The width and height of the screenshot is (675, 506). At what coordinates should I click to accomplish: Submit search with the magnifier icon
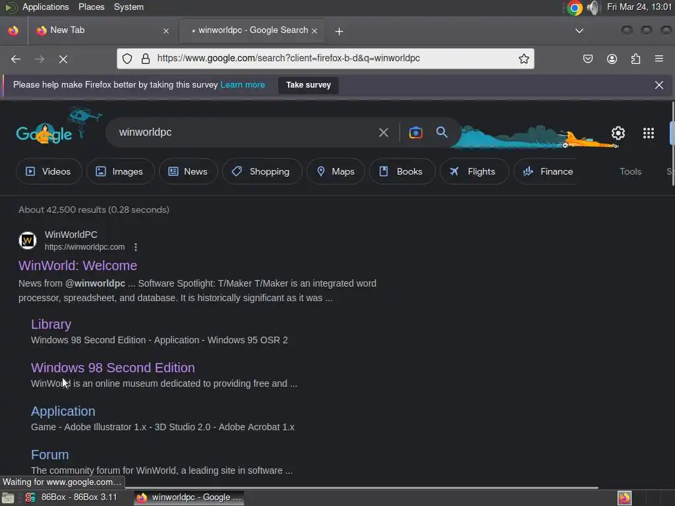[442, 132]
